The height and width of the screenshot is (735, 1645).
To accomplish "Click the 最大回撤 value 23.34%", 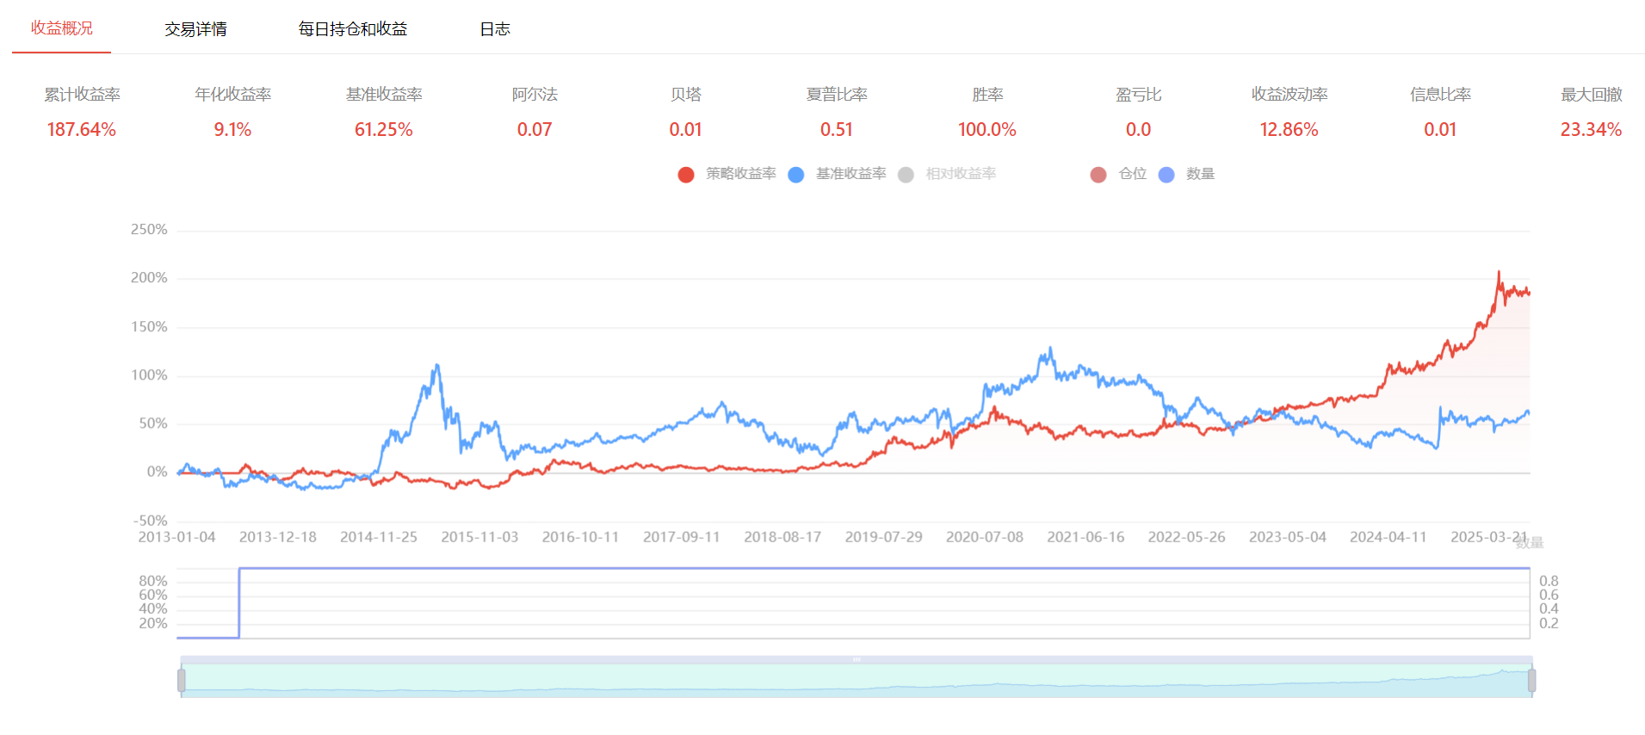I will tap(1591, 130).
